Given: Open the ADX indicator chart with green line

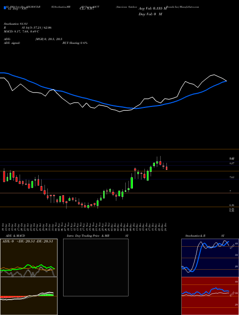Looking at the screenshot, I should (x=29, y=258).
